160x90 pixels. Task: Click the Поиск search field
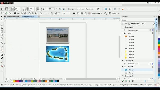138,20
